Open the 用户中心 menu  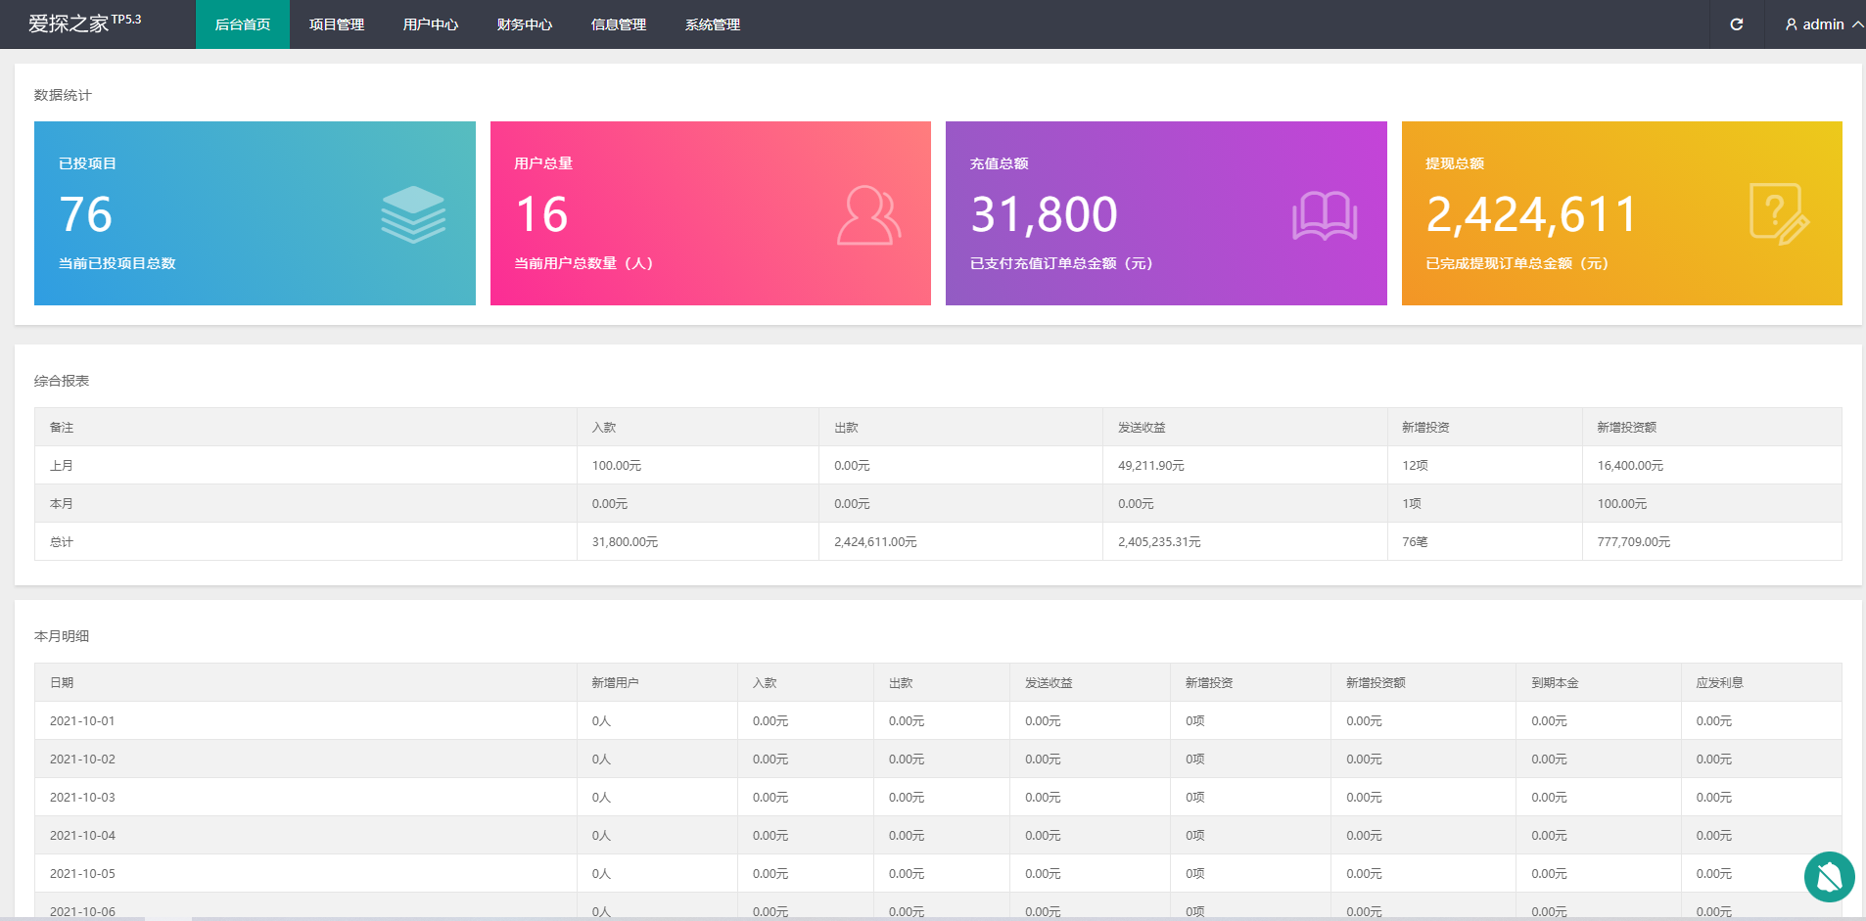(431, 24)
